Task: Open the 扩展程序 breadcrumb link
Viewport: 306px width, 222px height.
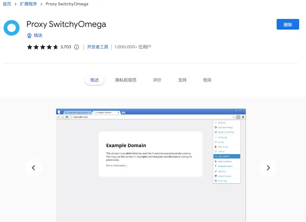Action: (x=28, y=4)
